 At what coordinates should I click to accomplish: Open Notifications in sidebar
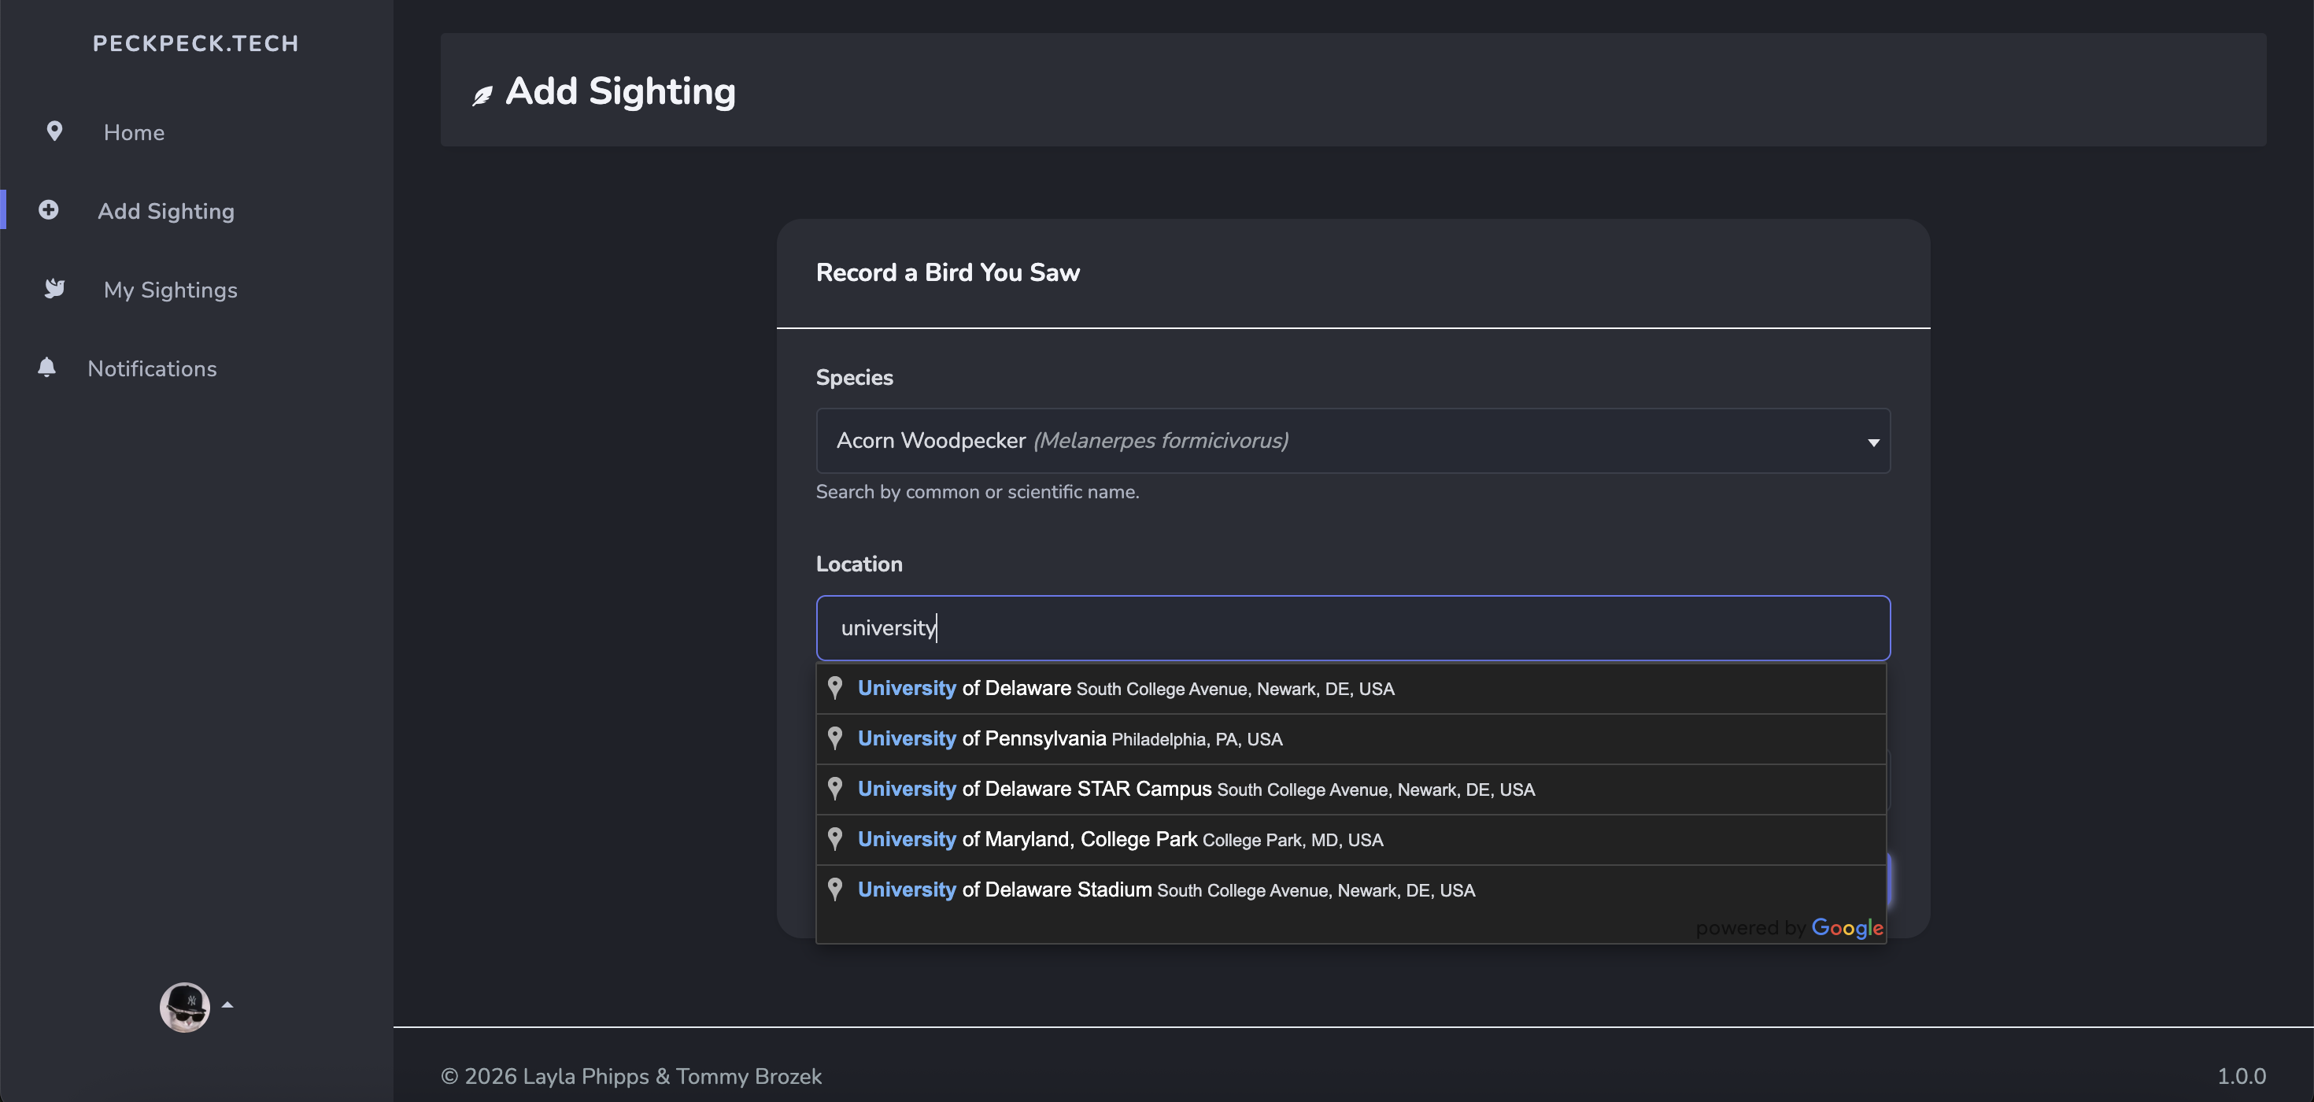(152, 369)
